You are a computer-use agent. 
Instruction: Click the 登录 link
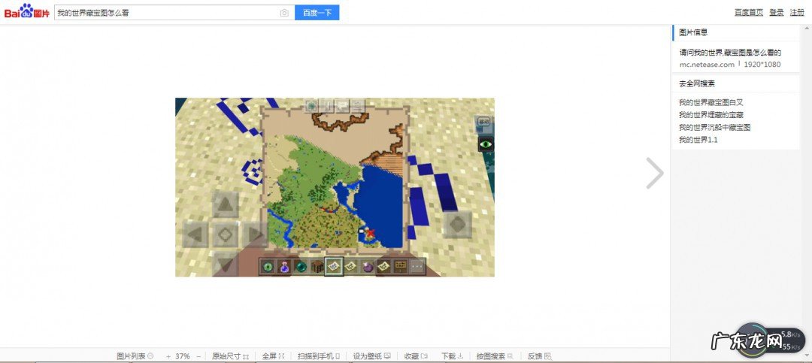776,13
